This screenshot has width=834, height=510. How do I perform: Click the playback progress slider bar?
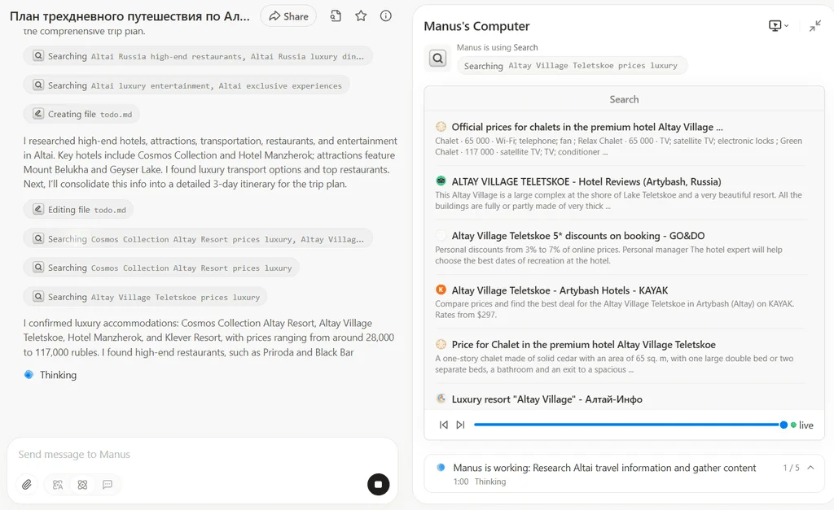point(627,425)
